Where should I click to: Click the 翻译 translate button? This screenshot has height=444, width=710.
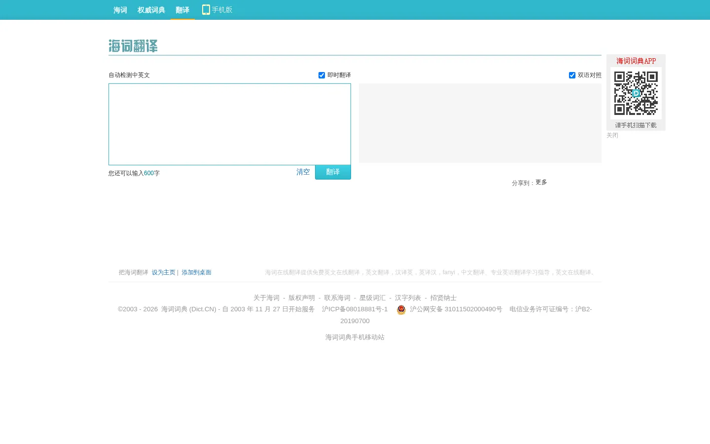333,172
